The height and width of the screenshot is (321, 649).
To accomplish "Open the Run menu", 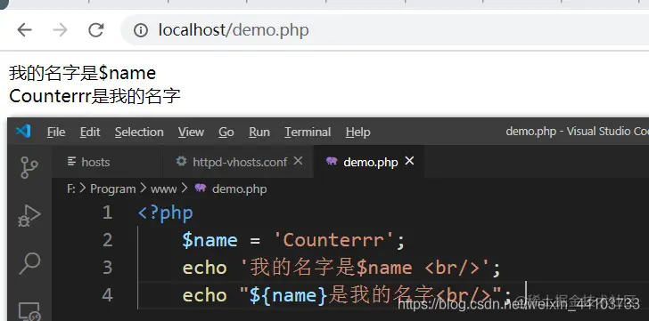I will point(259,132).
